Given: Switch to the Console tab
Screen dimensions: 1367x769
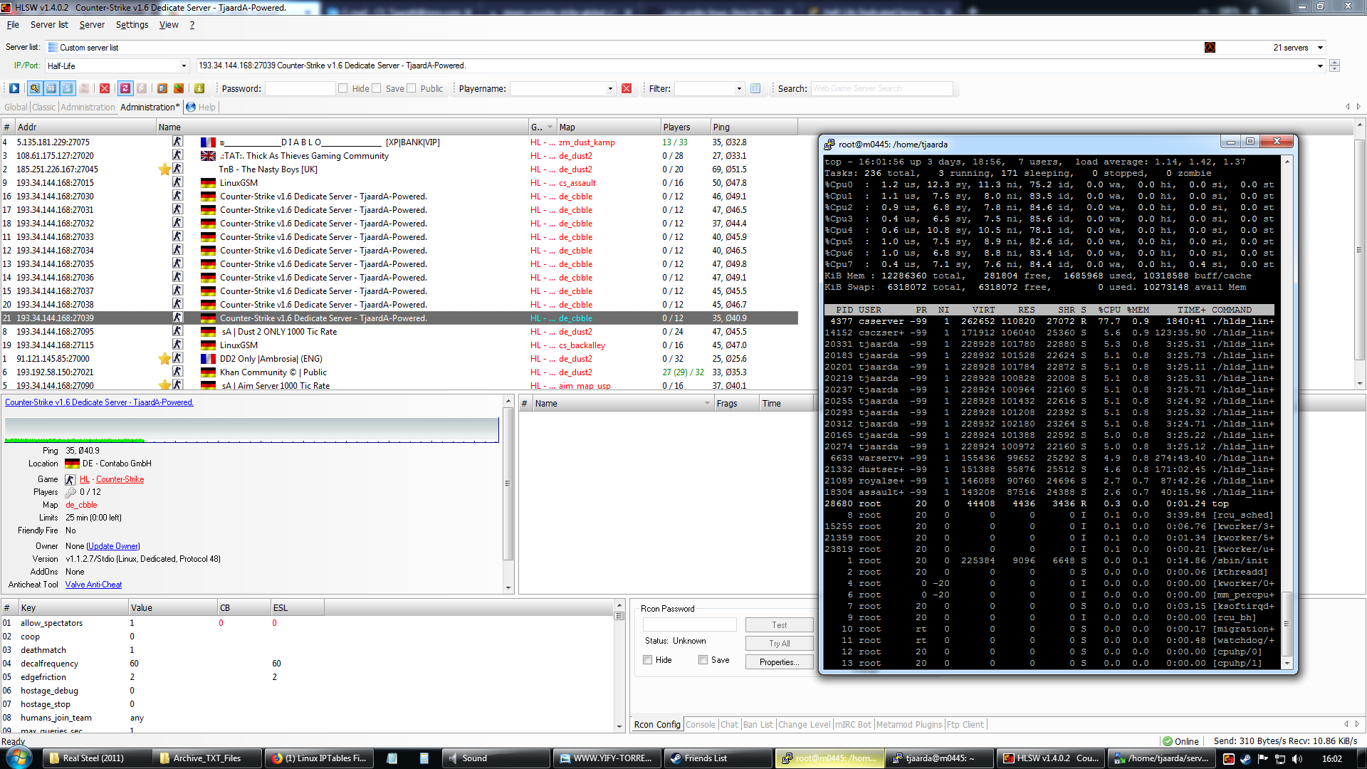Looking at the screenshot, I should click(x=701, y=724).
